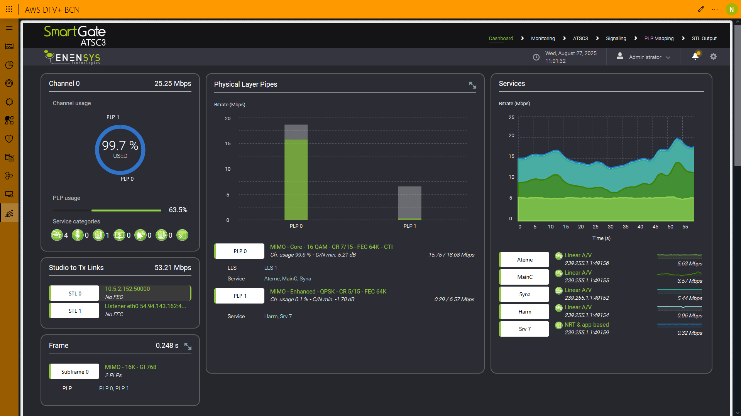Click the PLP usage progress bar
Viewport: 741px width, 416px height.
tap(107, 210)
